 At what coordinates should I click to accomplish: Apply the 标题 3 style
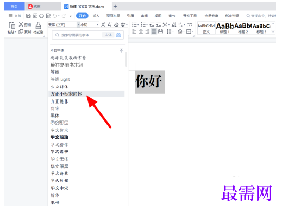point(261,28)
